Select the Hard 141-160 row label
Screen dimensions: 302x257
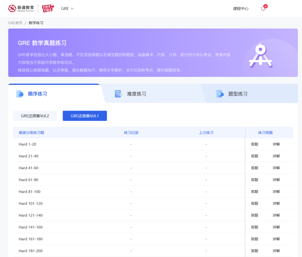coord(31,227)
